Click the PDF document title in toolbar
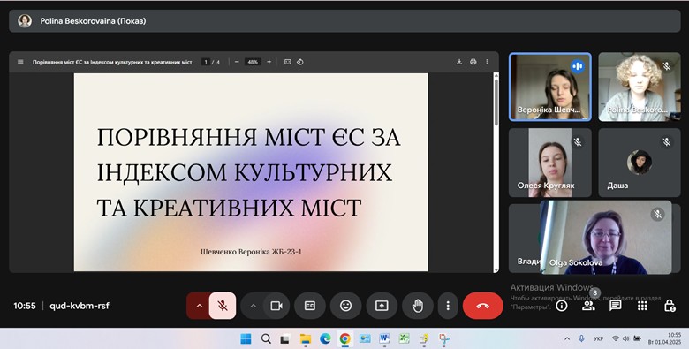689x349 pixels. pos(112,62)
